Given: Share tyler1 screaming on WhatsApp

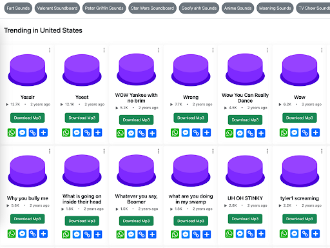Looking at the screenshot, I should click(284, 234).
